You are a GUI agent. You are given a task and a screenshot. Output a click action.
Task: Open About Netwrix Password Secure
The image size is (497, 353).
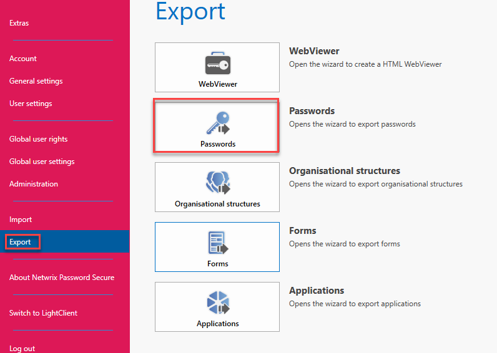point(62,278)
